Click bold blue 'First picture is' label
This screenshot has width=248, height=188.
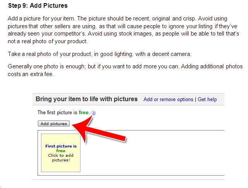(x=61, y=146)
